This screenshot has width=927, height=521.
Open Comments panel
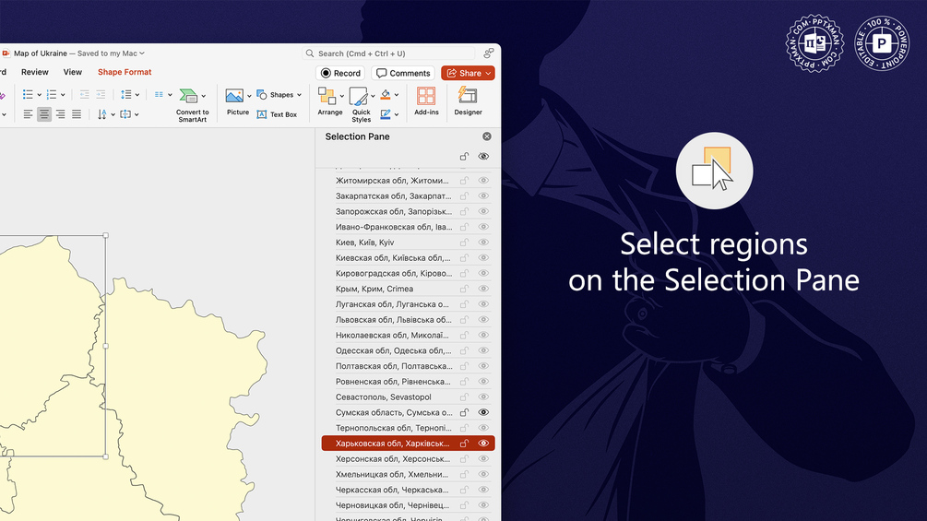(403, 73)
